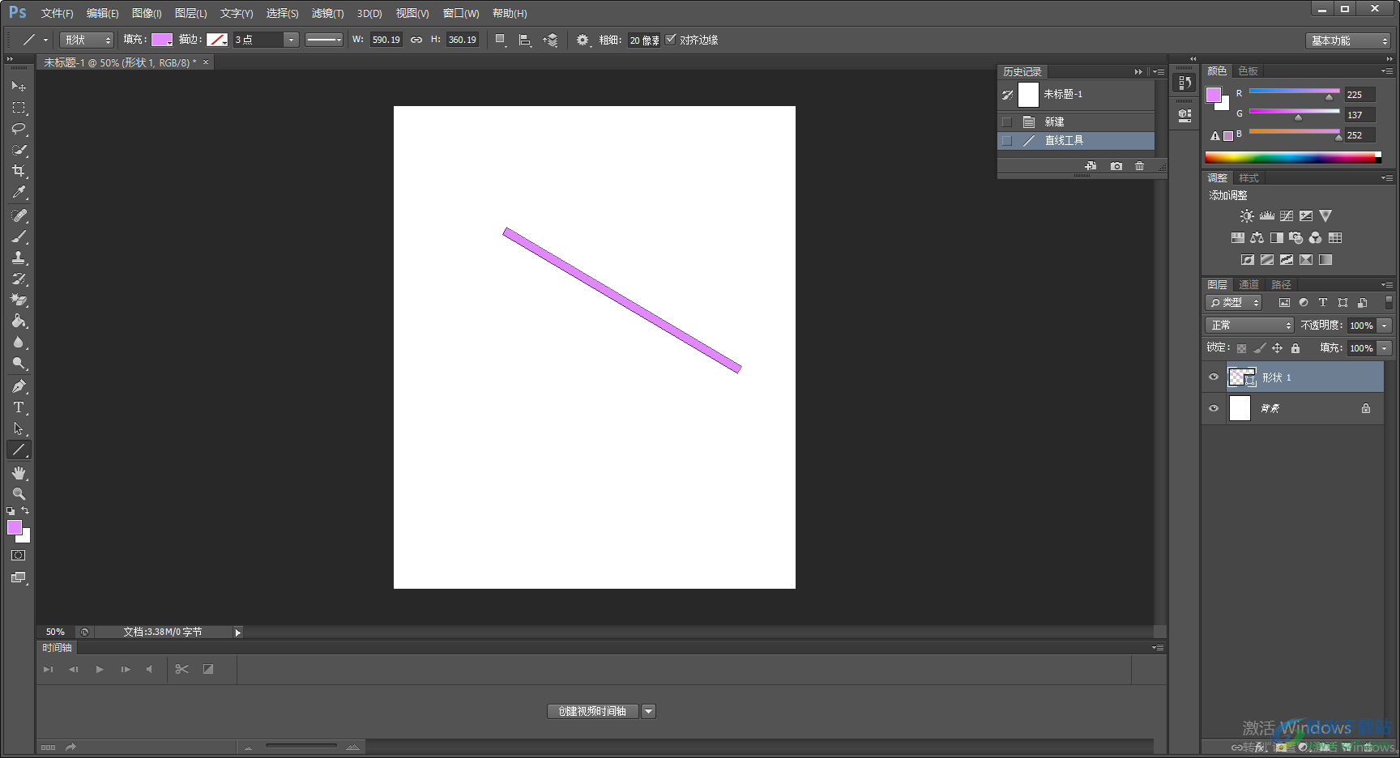Select the Zoom tool

click(19, 494)
